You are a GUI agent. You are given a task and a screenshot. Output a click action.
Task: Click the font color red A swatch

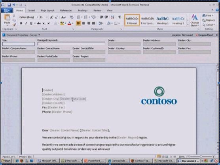(x=69, y=23)
